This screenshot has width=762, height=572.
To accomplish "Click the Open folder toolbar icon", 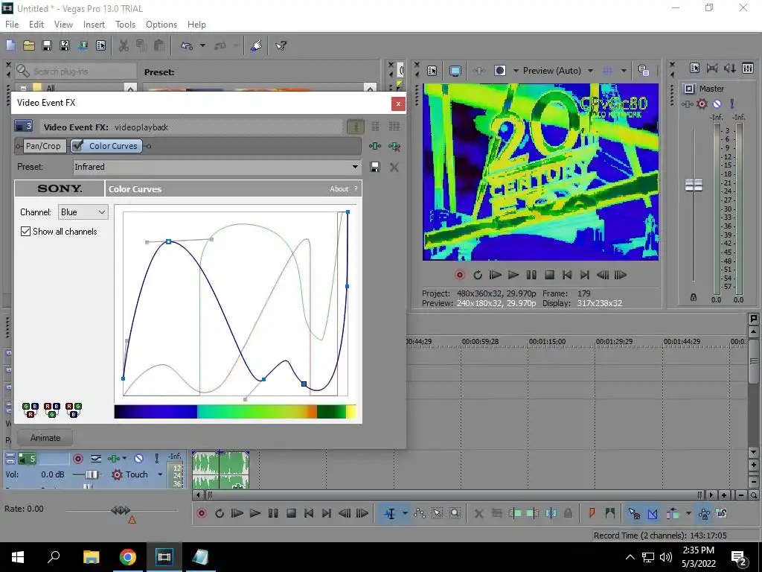I will click(29, 45).
